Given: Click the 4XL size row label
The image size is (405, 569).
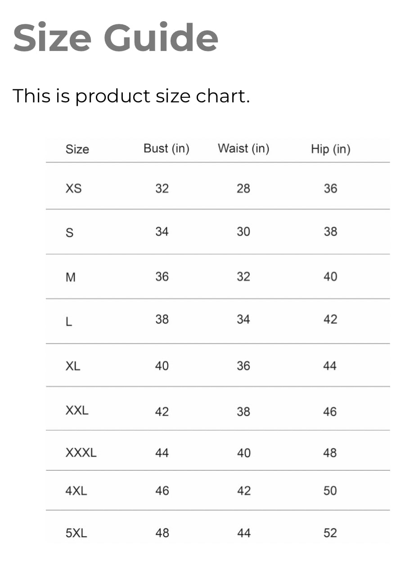Looking at the screenshot, I should coord(76,491).
